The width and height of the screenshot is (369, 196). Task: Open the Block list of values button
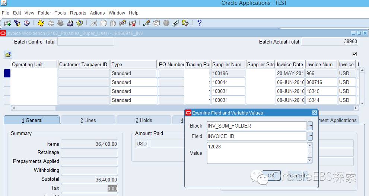coord(310,126)
